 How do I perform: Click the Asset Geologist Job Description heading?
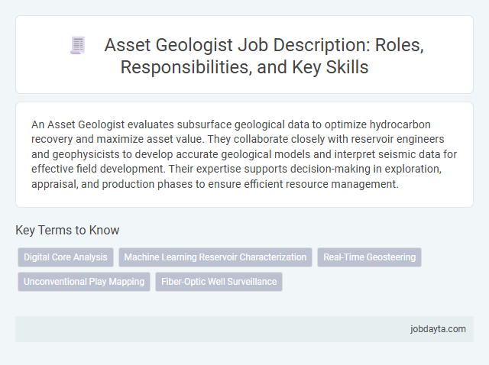(x=264, y=56)
